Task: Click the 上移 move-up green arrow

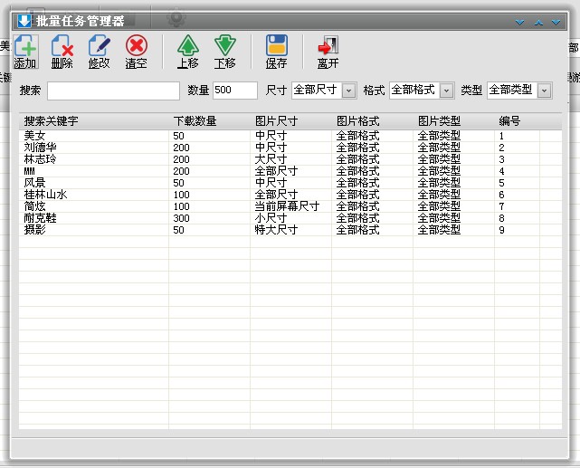Action: pyautogui.click(x=188, y=52)
